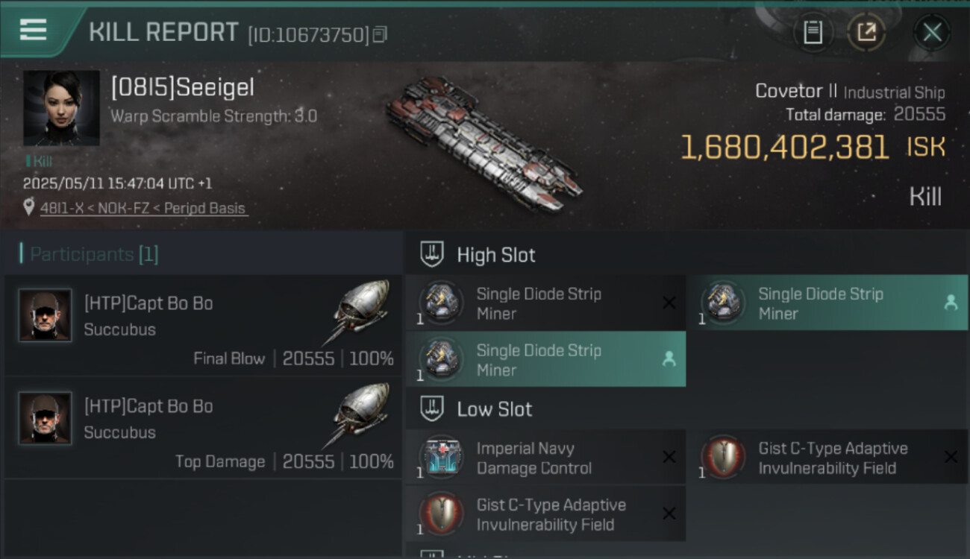Close the kill report window
The height and width of the screenshot is (559, 970).
932,32
